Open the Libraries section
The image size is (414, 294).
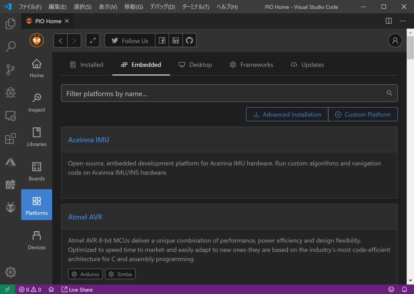[x=37, y=137]
